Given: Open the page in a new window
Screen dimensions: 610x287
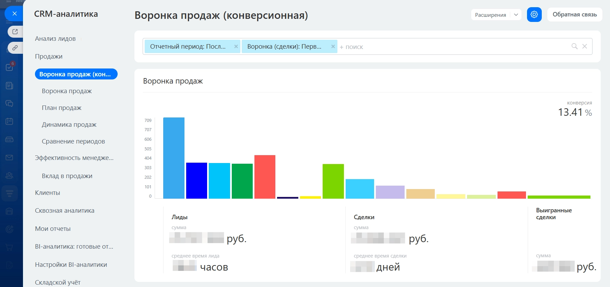Looking at the screenshot, I should click(15, 32).
